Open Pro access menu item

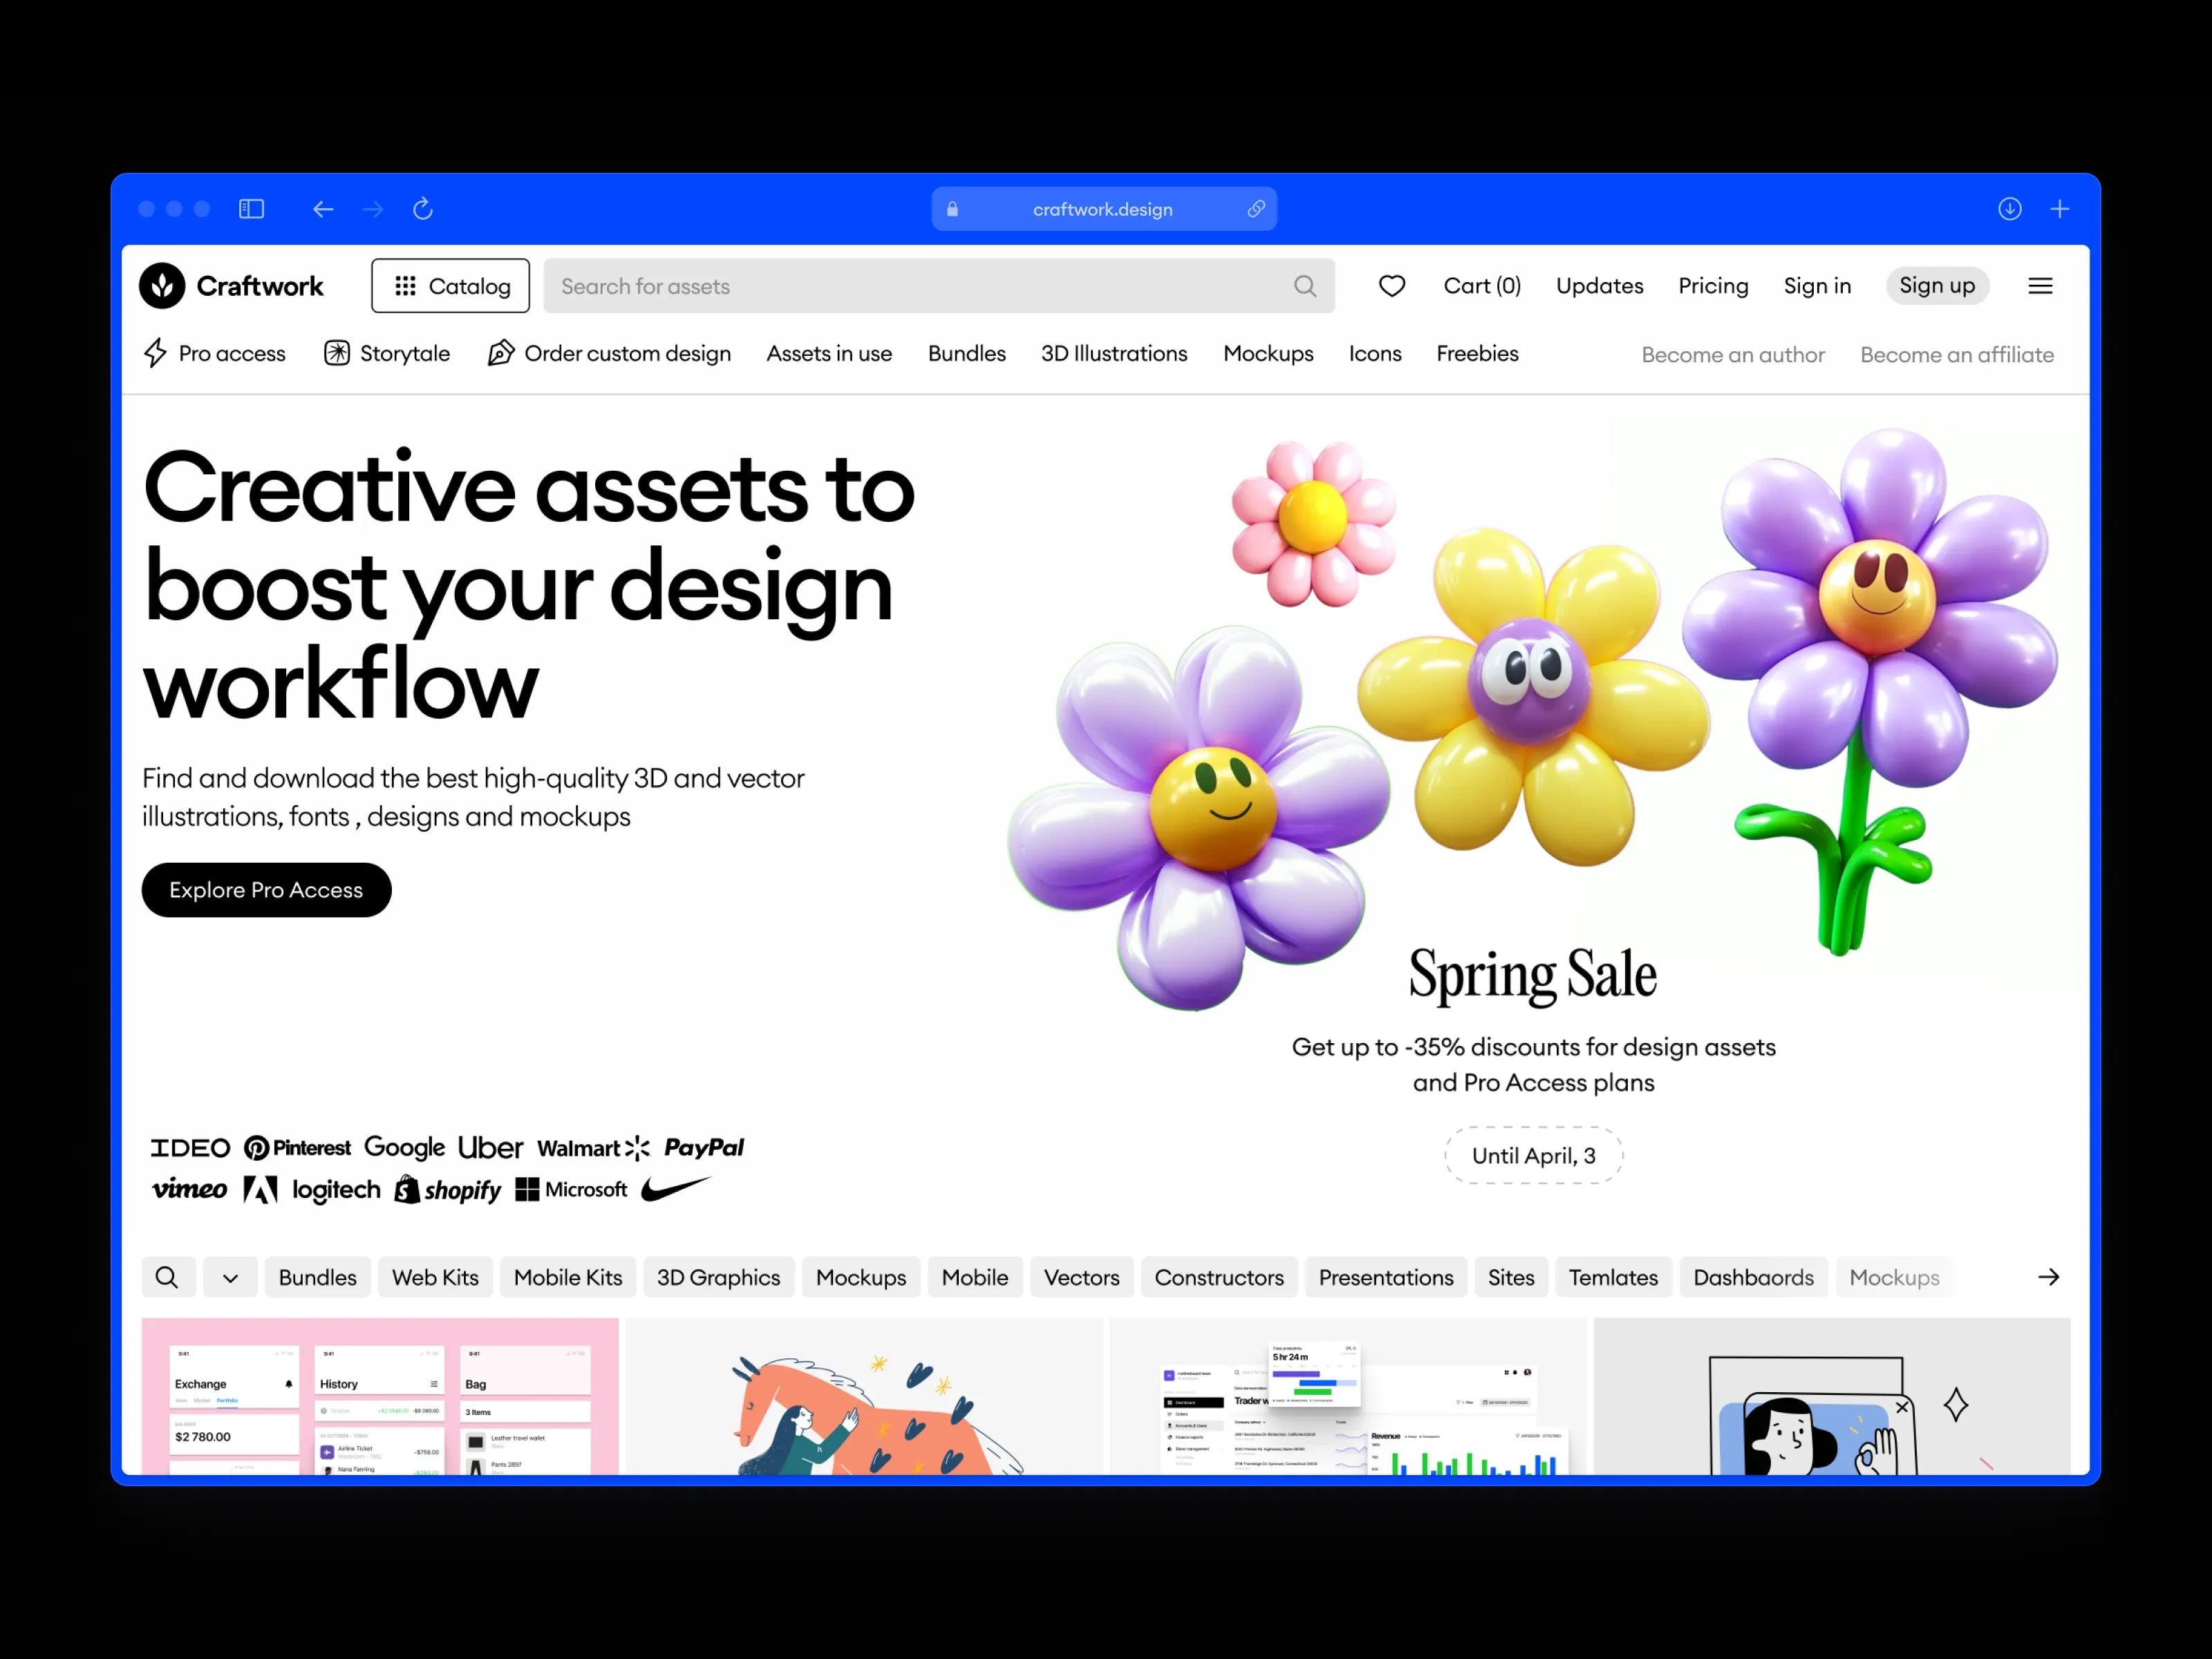pyautogui.click(x=214, y=354)
